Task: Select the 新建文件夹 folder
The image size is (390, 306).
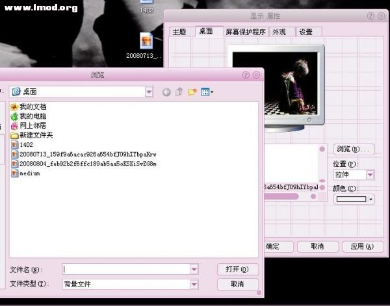Action: click(x=36, y=135)
